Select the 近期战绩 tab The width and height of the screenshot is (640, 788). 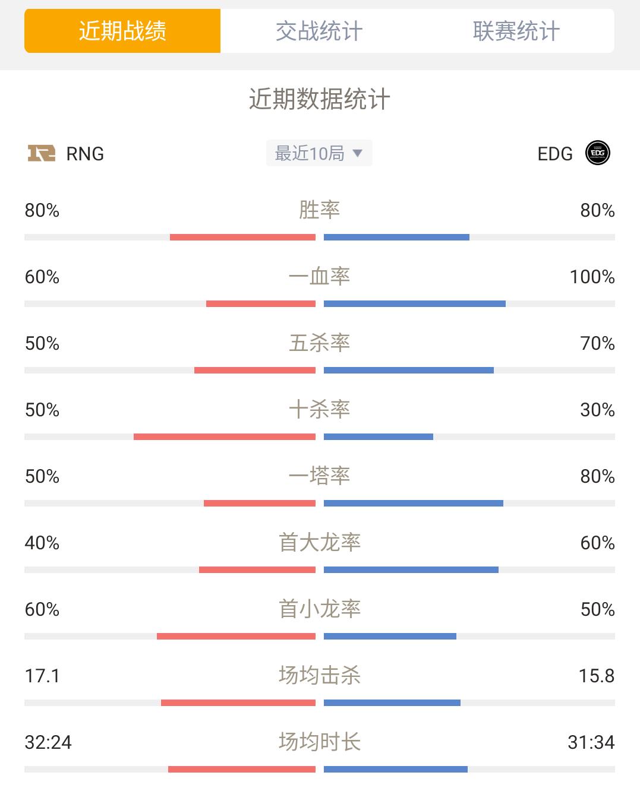pyautogui.click(x=122, y=31)
